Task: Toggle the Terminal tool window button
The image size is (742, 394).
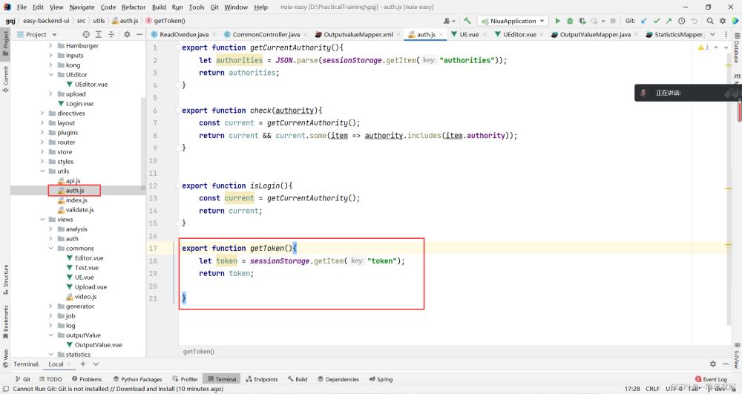Action: (221, 379)
